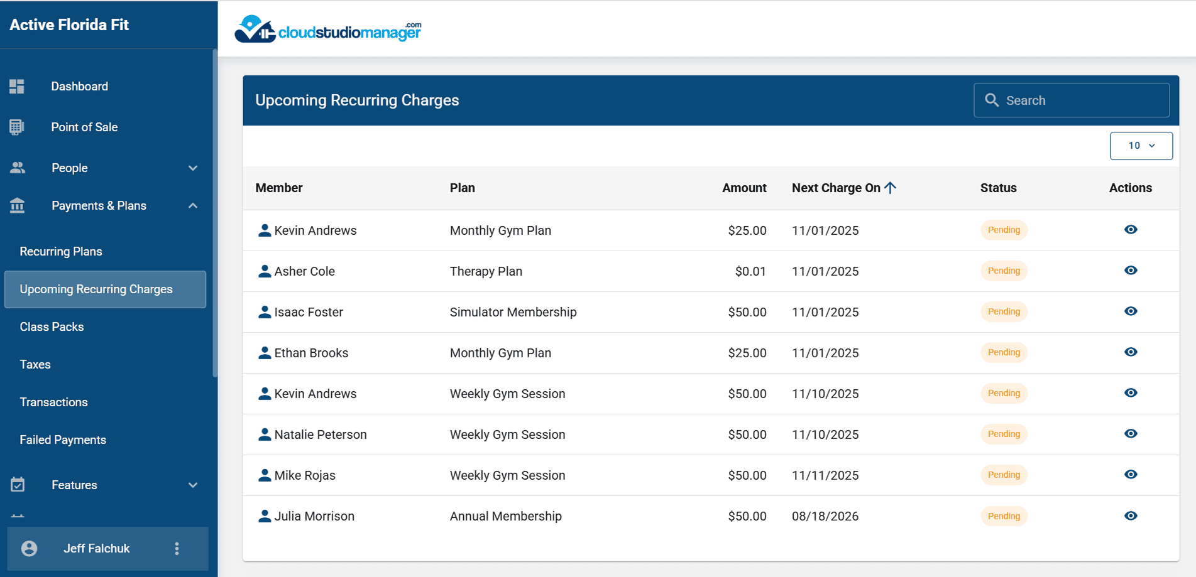Click the Features calendar check icon
The height and width of the screenshot is (577, 1196).
tap(18, 485)
